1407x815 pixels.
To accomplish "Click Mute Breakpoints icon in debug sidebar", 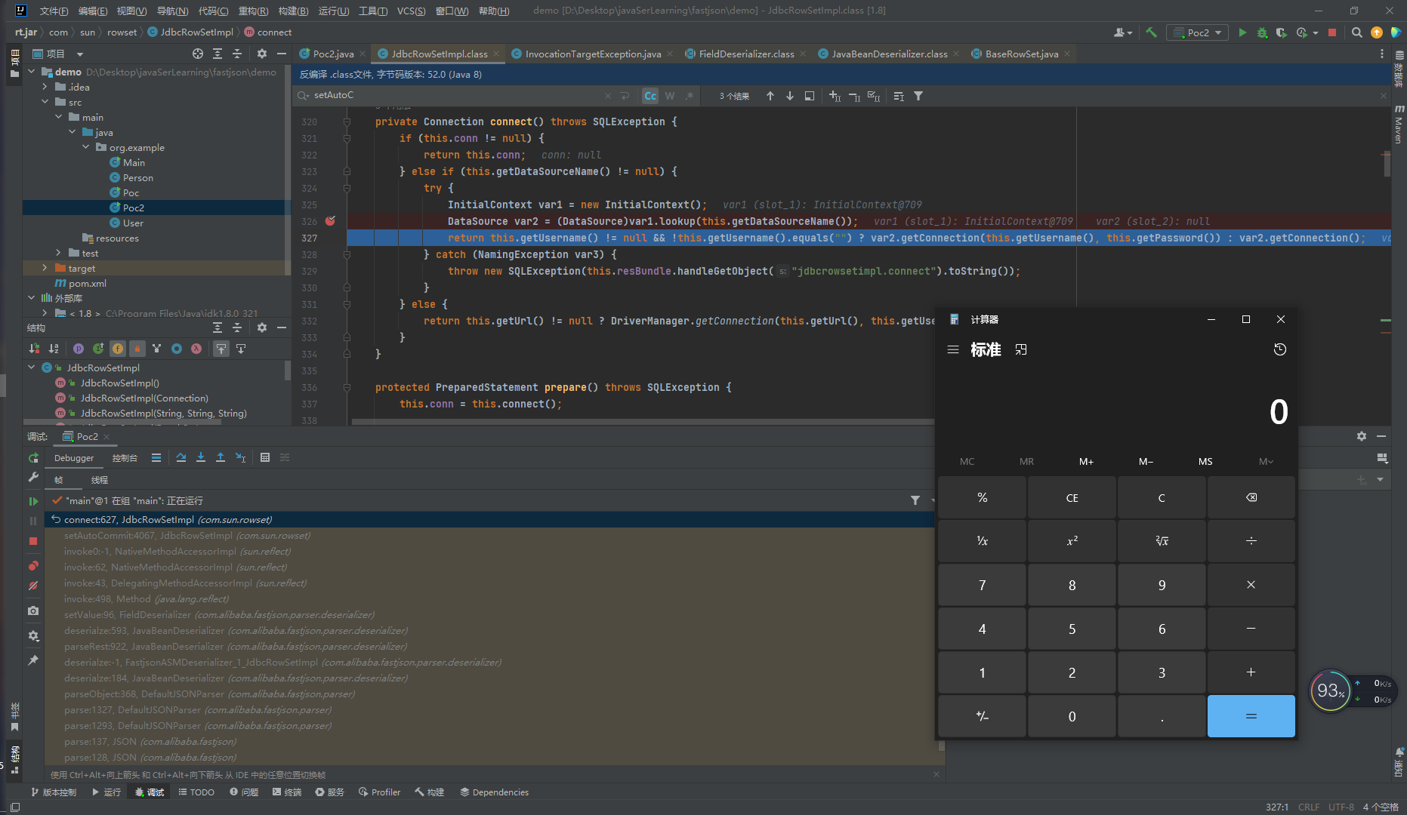I will (x=33, y=586).
